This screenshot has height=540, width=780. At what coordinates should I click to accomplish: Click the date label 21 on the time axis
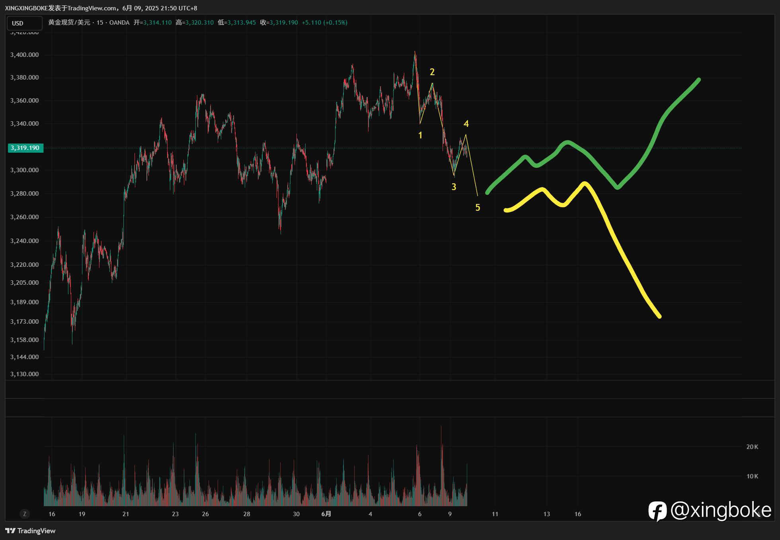126,514
